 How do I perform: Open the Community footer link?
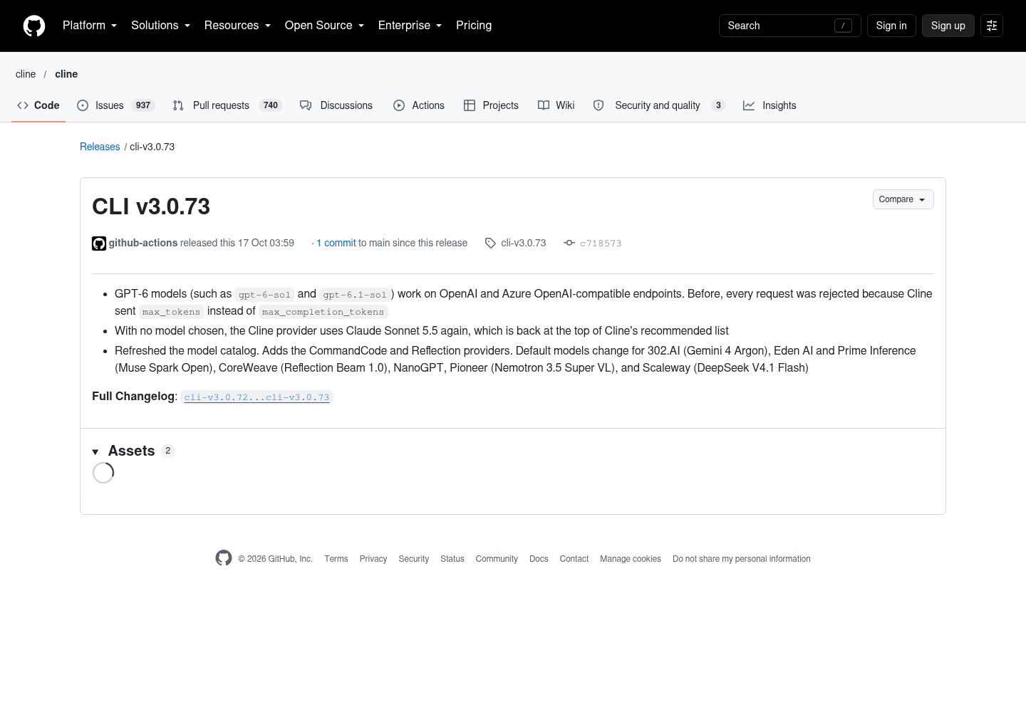coord(497,559)
